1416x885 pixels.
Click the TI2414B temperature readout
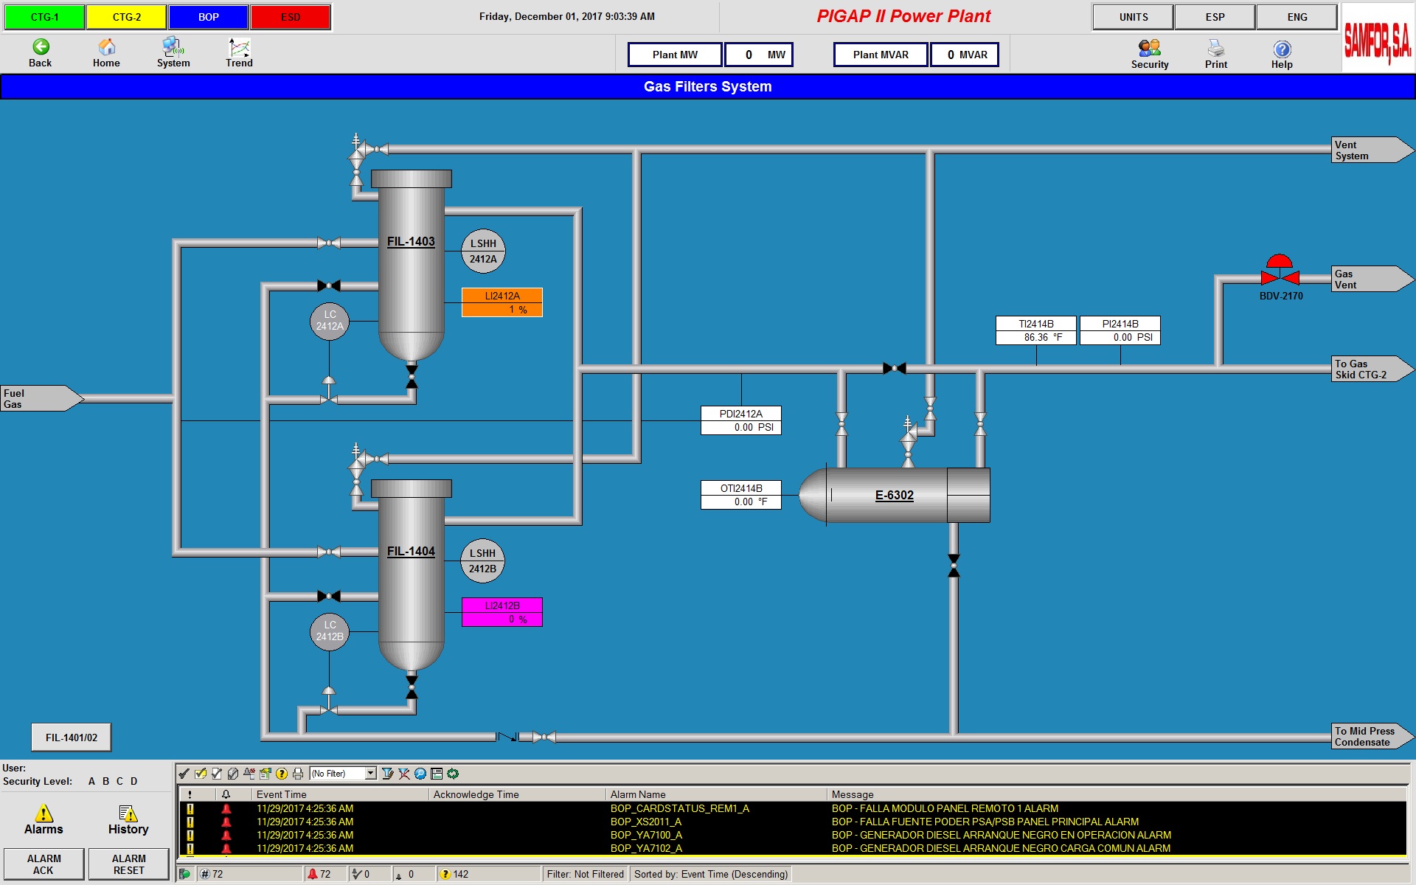[1036, 330]
